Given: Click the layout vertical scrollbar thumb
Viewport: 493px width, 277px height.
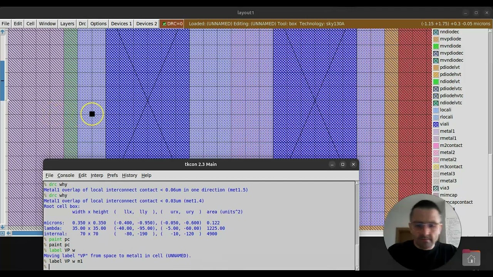Looking at the screenshot, I should tap(2, 80).
